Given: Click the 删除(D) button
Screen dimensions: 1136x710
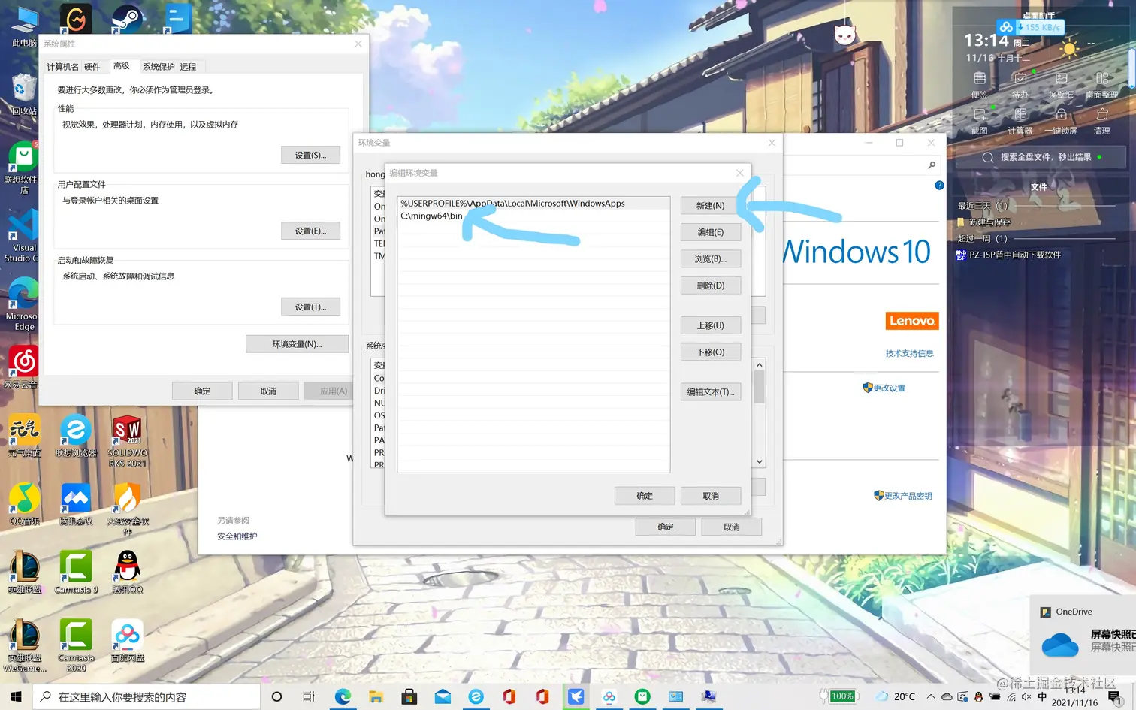Looking at the screenshot, I should [711, 286].
